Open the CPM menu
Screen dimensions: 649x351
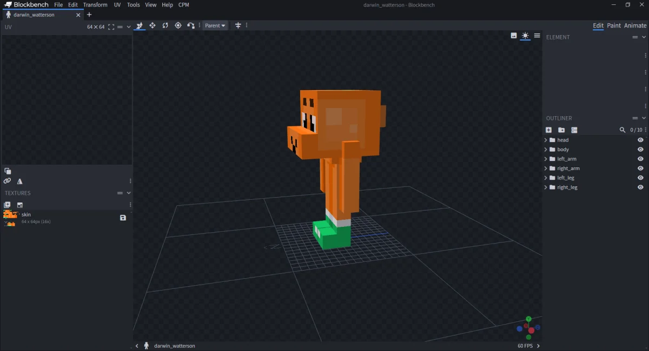184,5
